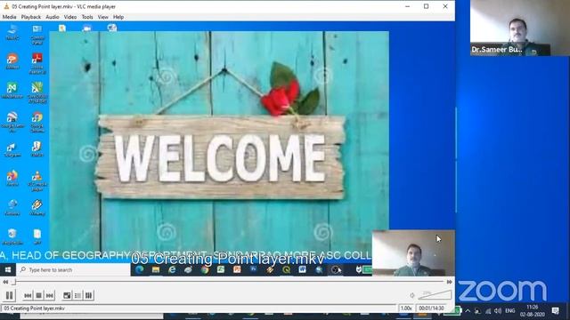The width and height of the screenshot is (570, 320).
Task: Skip to next media in VLC
Action: click(50, 296)
